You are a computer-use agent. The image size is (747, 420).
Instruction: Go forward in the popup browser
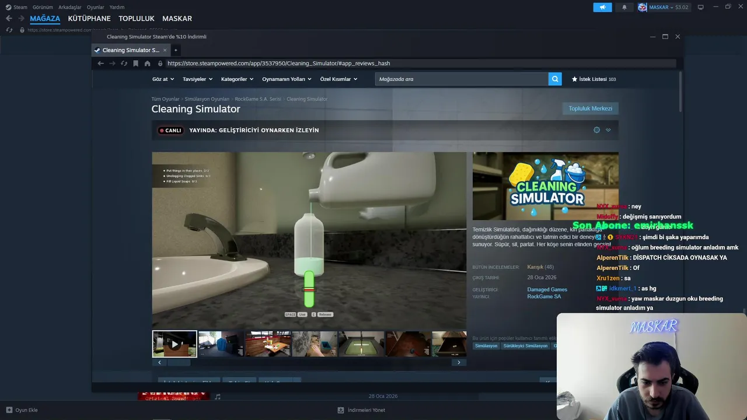pyautogui.click(x=112, y=63)
